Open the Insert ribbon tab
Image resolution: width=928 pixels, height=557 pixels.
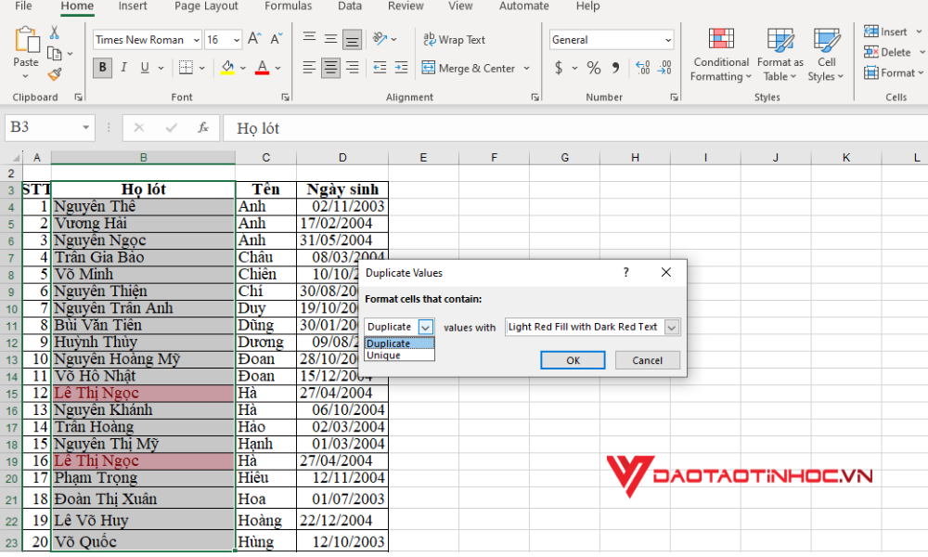(132, 7)
